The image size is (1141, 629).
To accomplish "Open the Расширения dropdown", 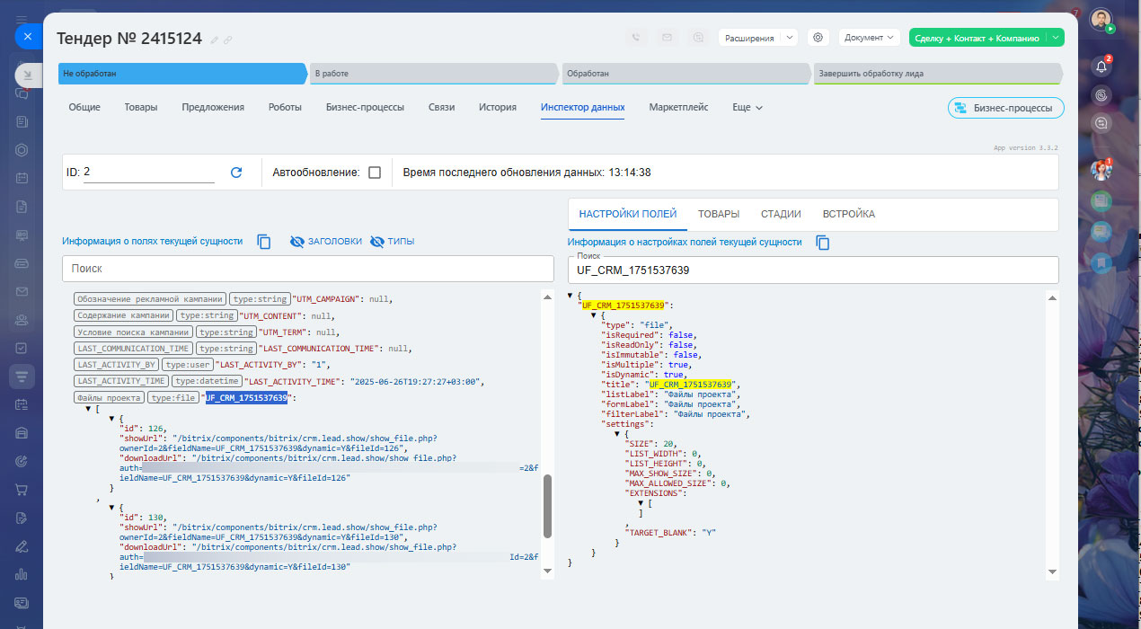I will coord(757,38).
